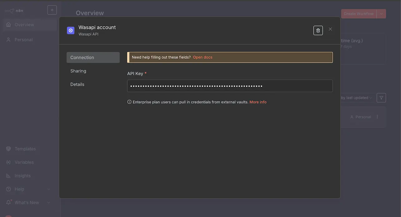Open Variables from the sidebar
This screenshot has height=217, width=401.
(30, 162)
